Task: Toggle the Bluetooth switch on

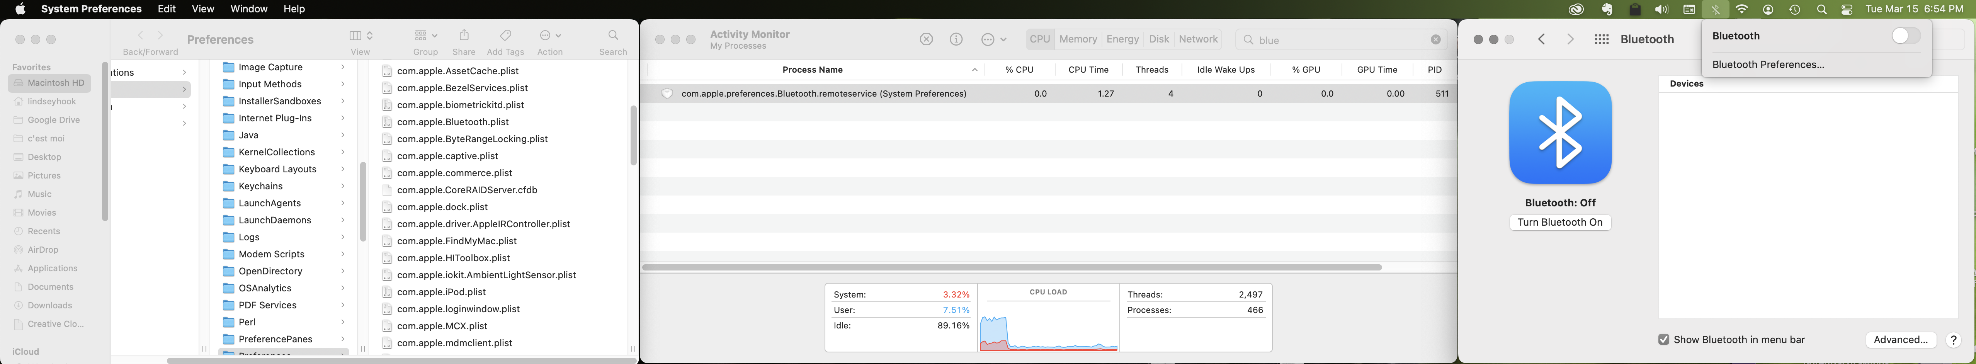Action: pos(1905,36)
